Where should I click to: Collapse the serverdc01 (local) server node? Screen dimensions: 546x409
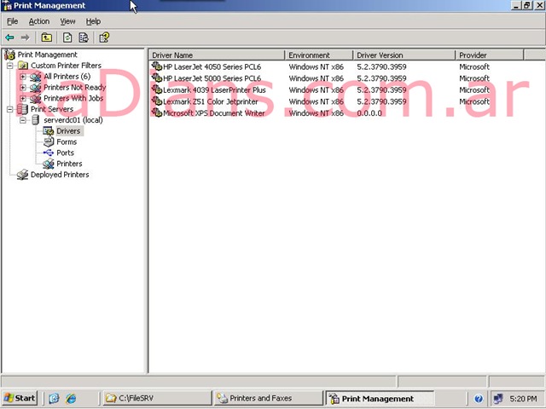pos(23,120)
